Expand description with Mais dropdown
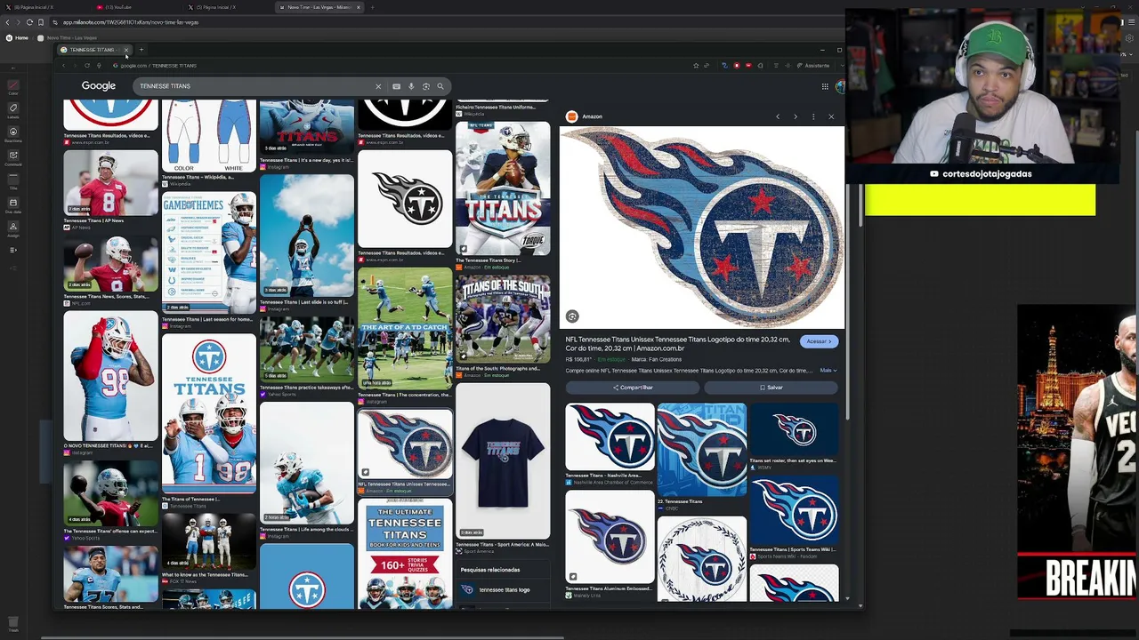Viewport: 1139px width, 640px height. (x=828, y=371)
